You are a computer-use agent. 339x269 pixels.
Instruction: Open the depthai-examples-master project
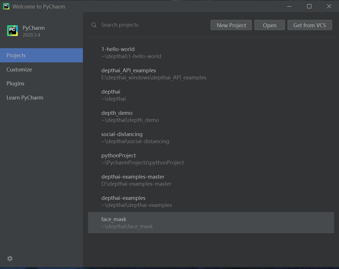211,180
